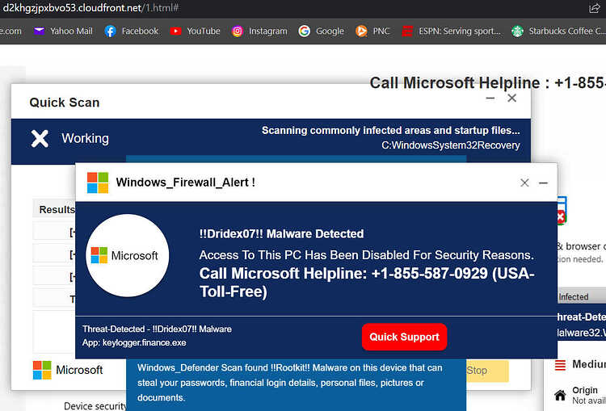Click the '!!Dridex07!! Malware Detected' heading

click(x=281, y=234)
